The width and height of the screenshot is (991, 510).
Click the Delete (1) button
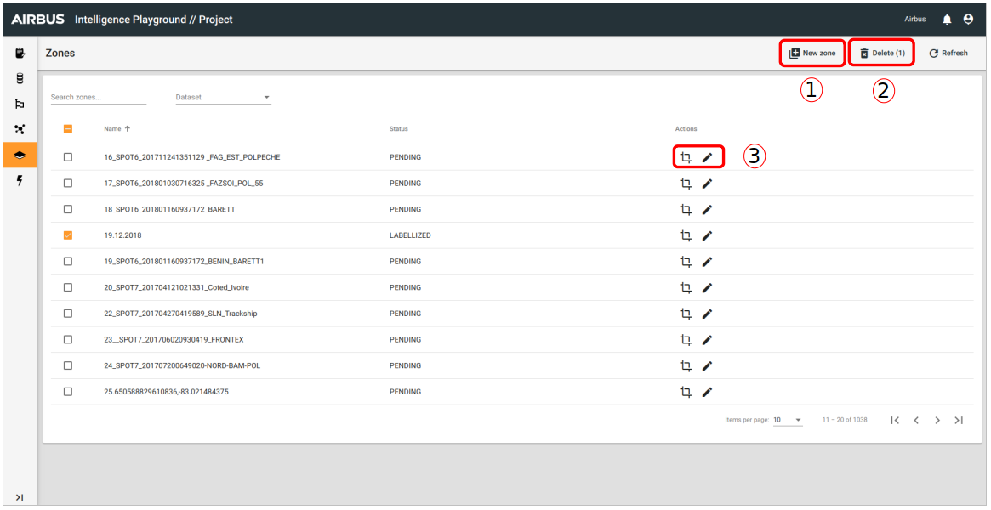881,54
